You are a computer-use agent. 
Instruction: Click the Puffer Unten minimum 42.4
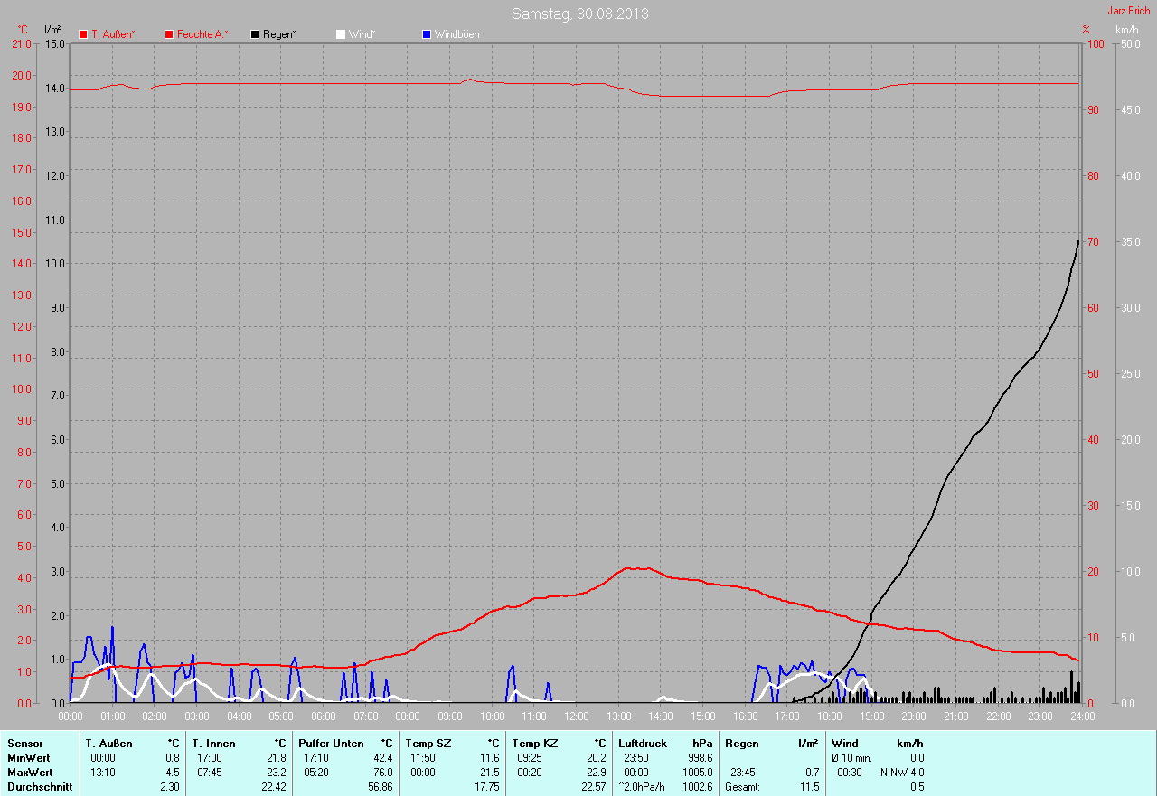click(x=383, y=758)
